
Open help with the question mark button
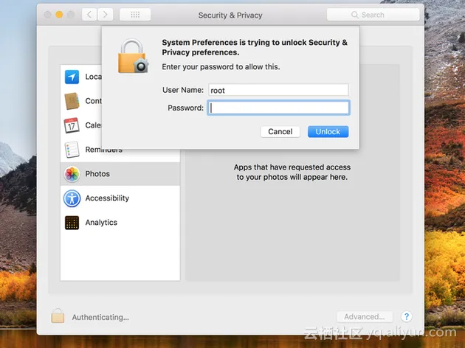coord(406,317)
